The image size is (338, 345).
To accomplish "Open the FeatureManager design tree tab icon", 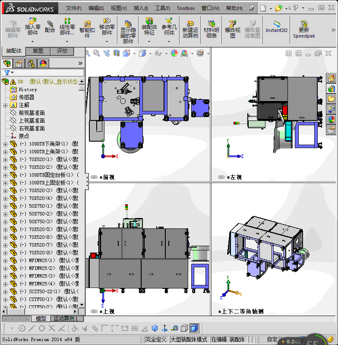I will coord(7,63).
